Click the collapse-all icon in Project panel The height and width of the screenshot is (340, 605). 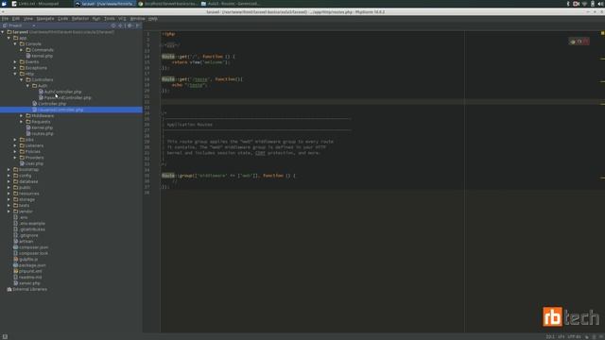(120, 25)
